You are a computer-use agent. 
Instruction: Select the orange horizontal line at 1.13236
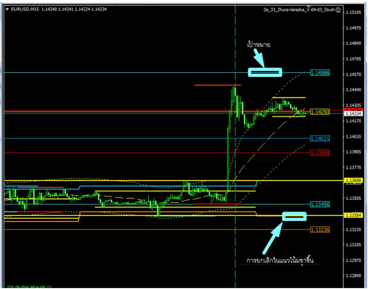pos(157,230)
